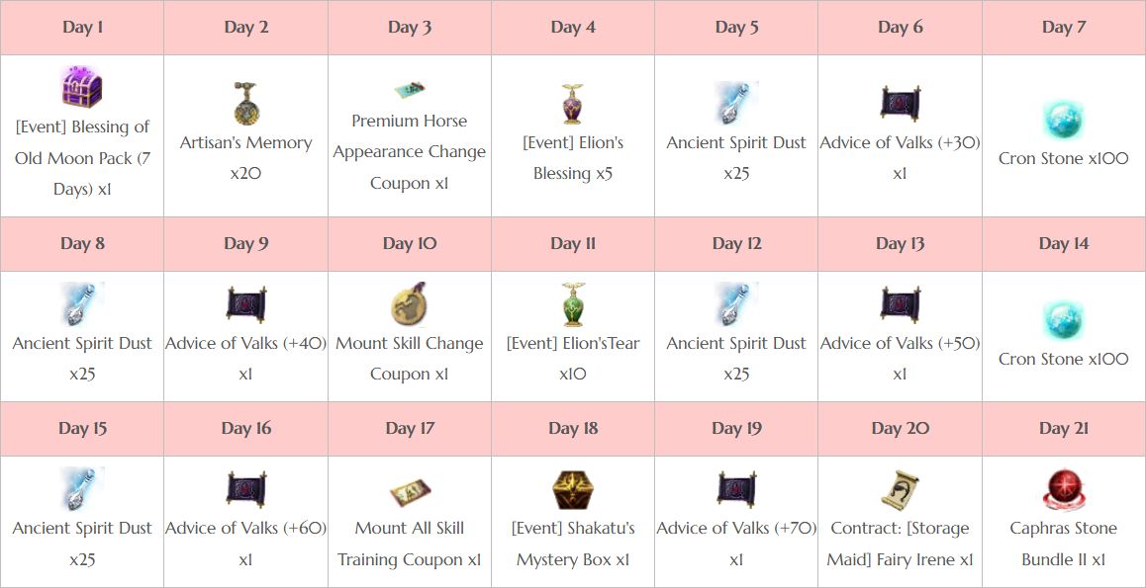Viewport: 1146px width, 588px height.
Task: Click the Day 5 Ancient Spirit Dust icon
Action: click(x=736, y=103)
